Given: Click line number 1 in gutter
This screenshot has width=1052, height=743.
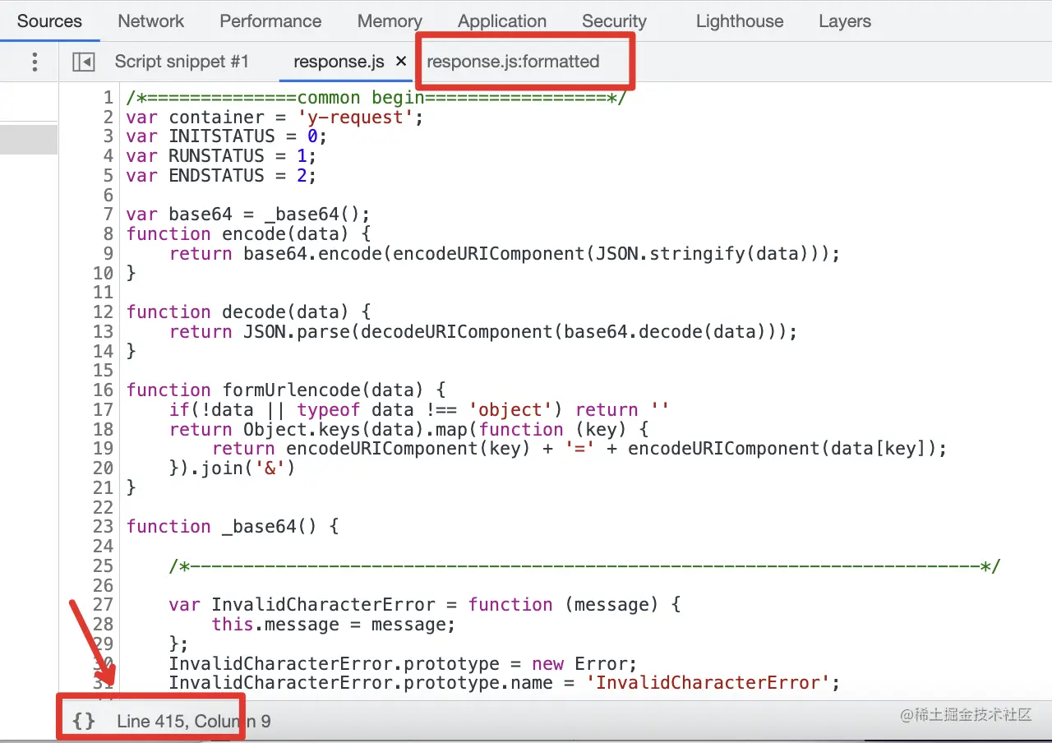Looking at the screenshot, I should [x=108, y=98].
